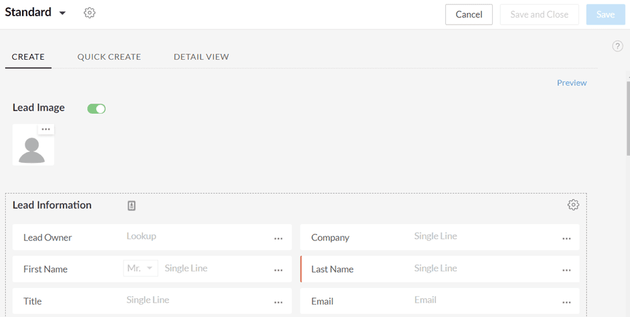Viewport: 630px width, 317px height.
Task: Click the Lead Image label
Action: (38, 108)
